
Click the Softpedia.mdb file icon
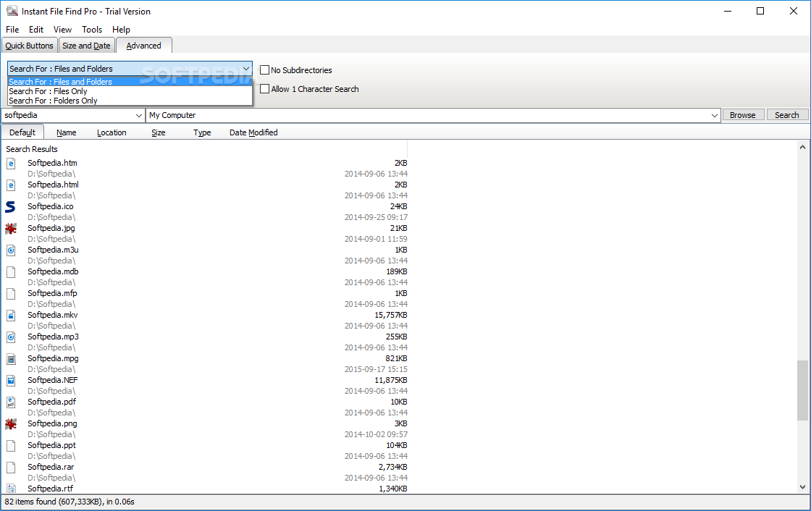11,272
